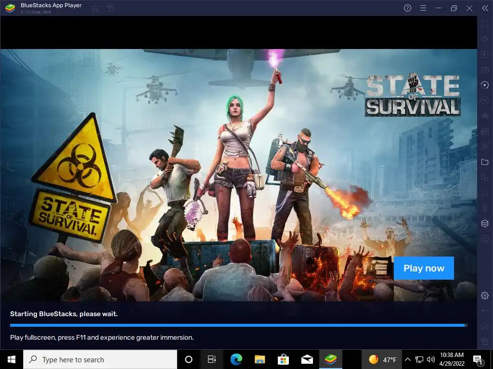The image size is (493, 369).
Task: Click the Play fullscreen, press F11 tip text
Action: [102, 337]
